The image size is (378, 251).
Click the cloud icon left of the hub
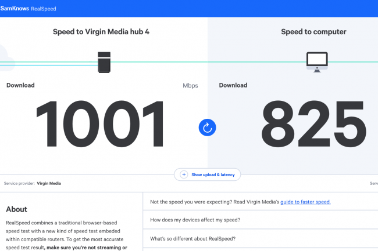7,57
